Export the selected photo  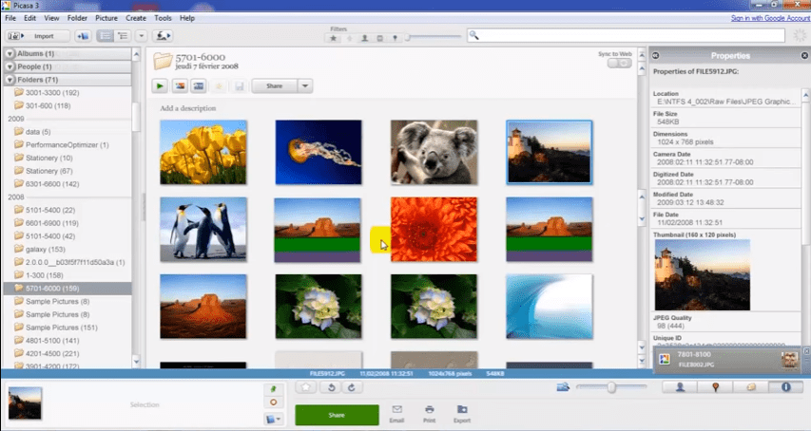point(462,414)
